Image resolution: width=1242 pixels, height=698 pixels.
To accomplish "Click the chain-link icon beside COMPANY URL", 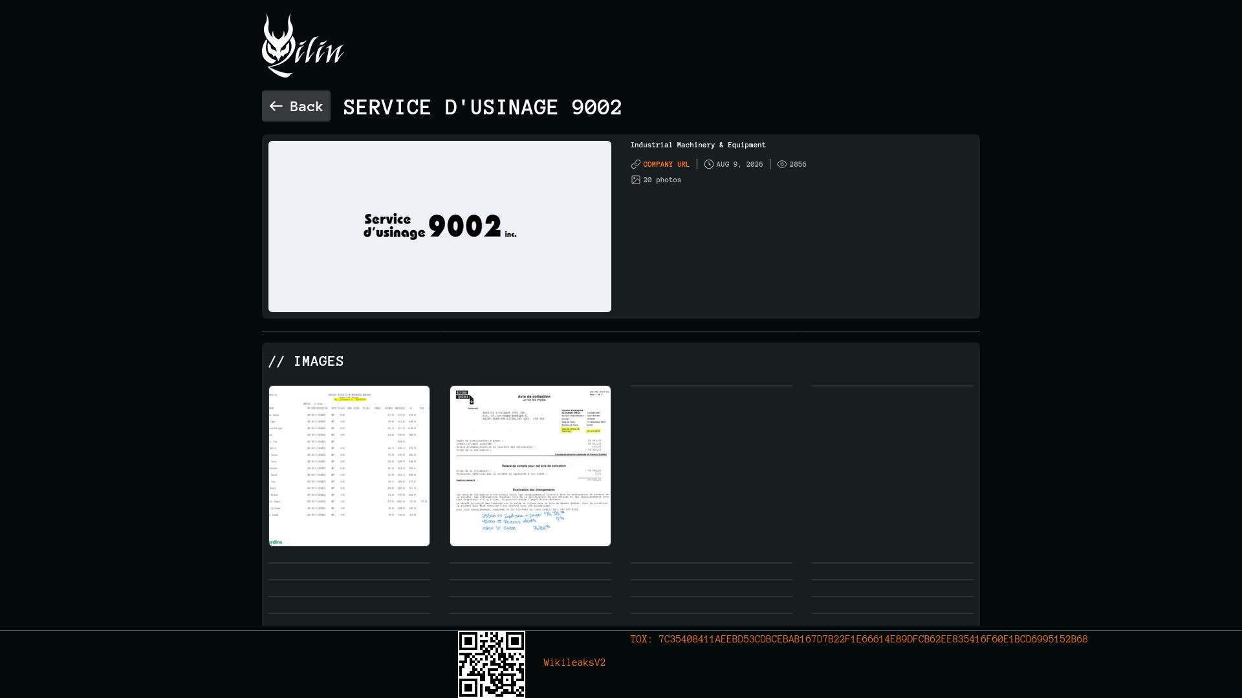I will click(x=636, y=164).
